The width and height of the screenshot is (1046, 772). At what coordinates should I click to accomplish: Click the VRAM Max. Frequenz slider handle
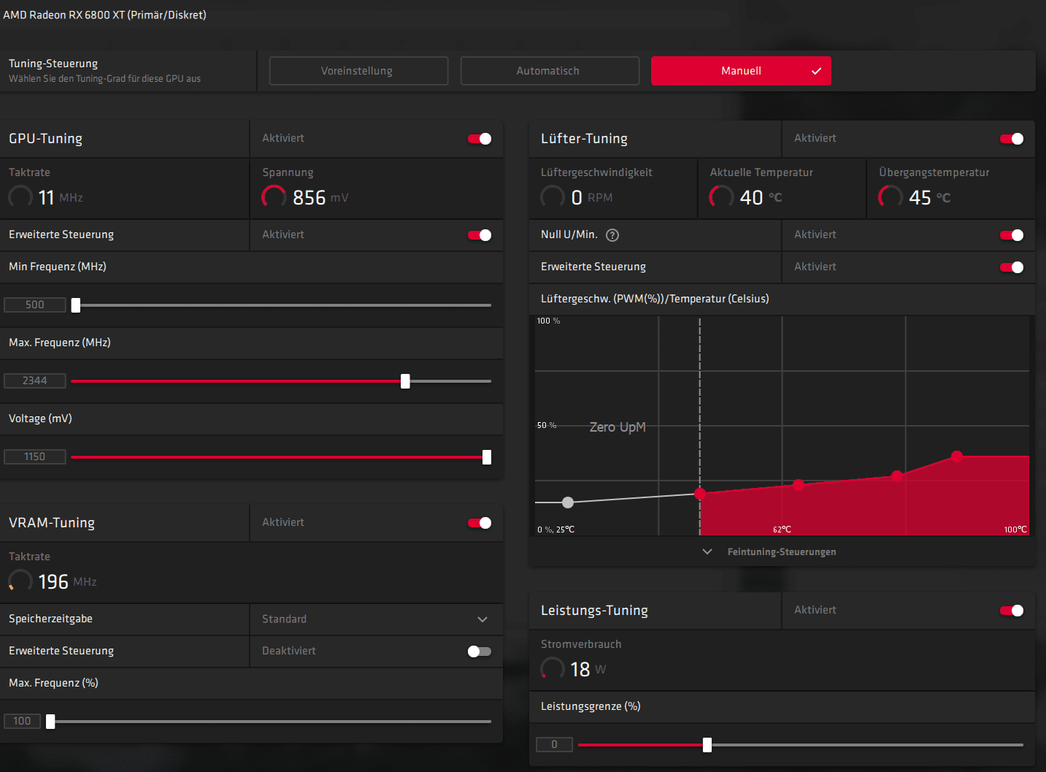click(50, 722)
